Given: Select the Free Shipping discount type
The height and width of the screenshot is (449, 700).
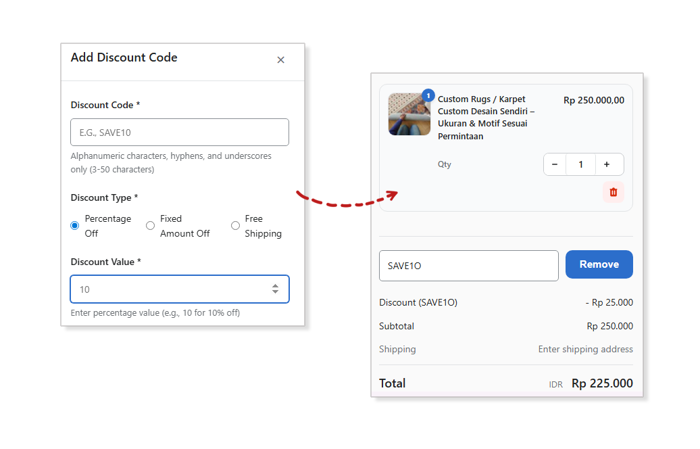Looking at the screenshot, I should click(235, 226).
